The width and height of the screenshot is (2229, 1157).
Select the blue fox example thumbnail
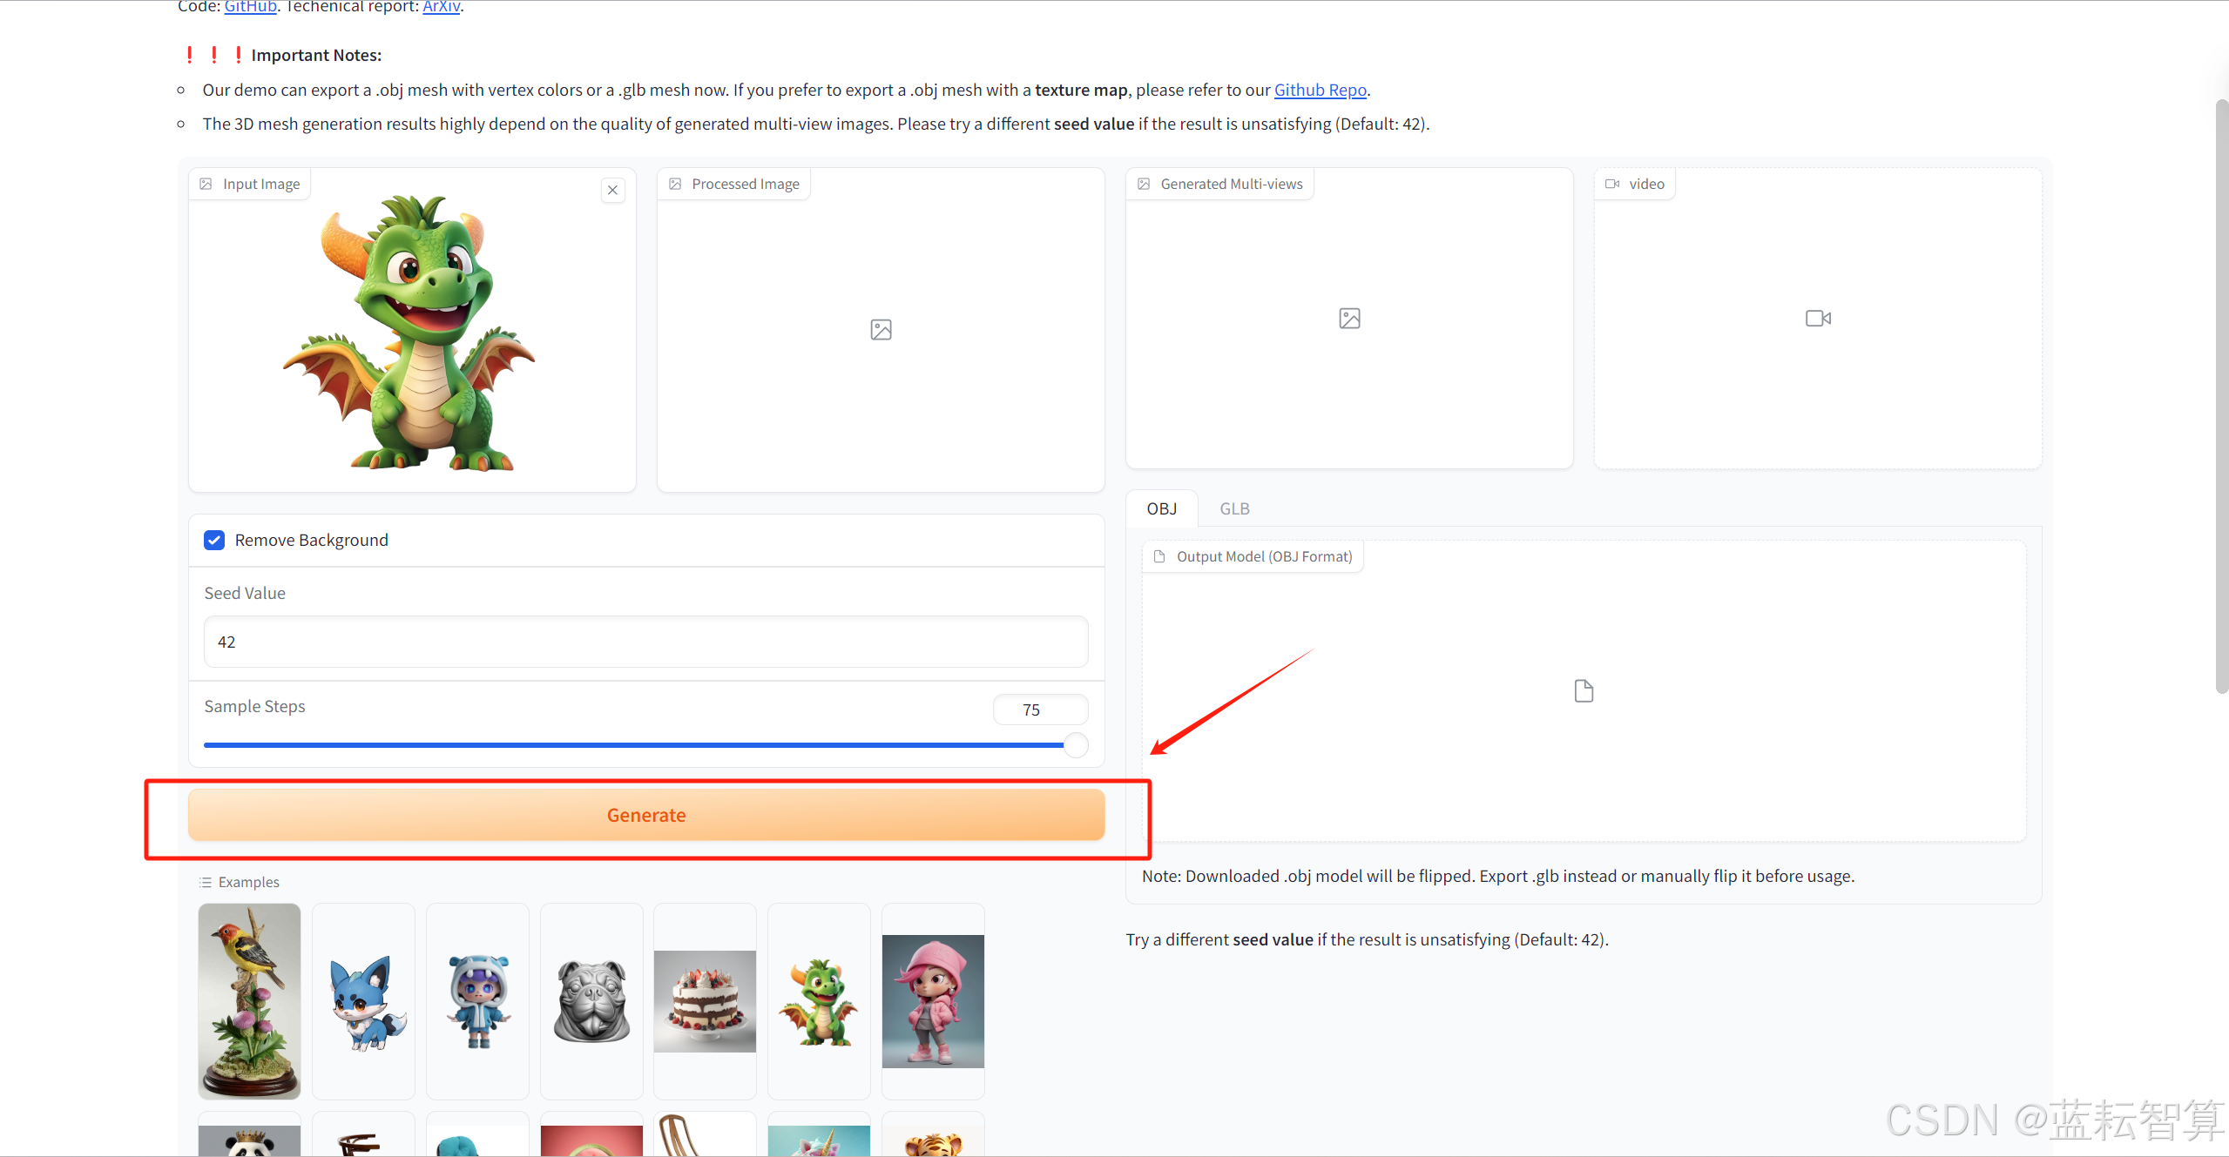[363, 1001]
